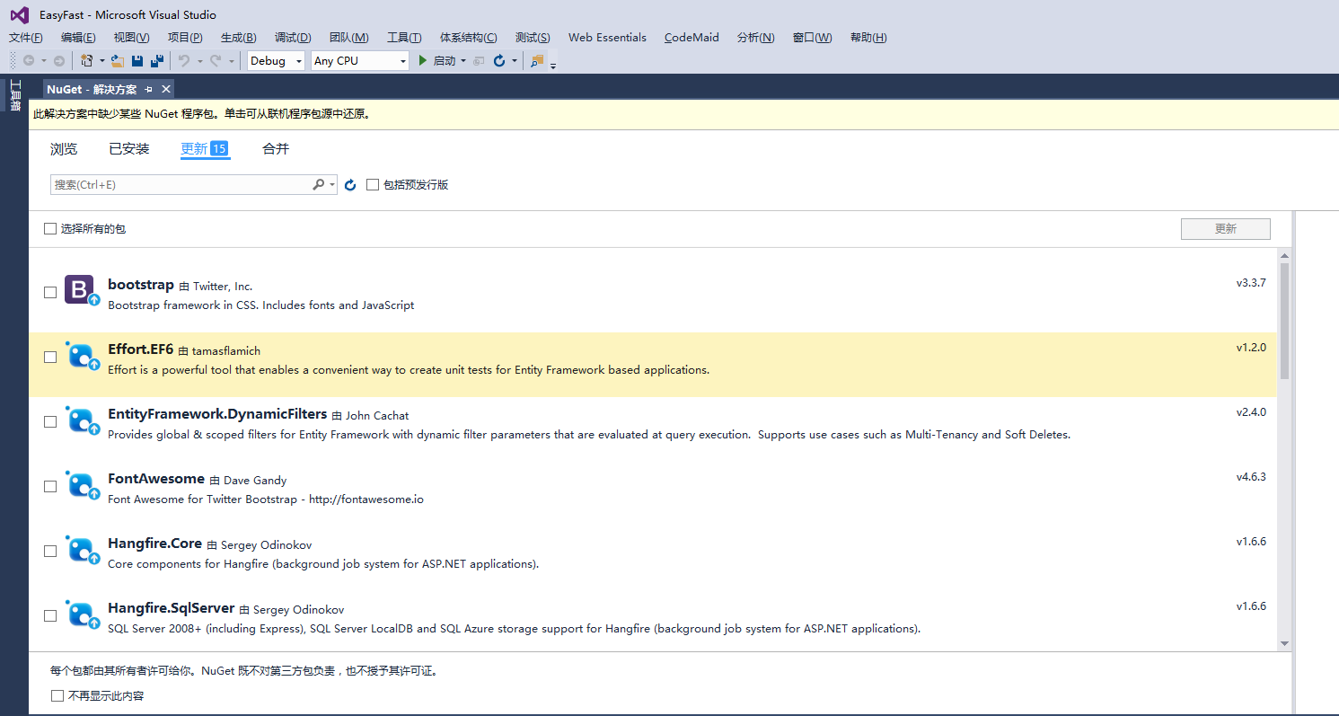Expand the Redo history dropdown arrow
1339x716 pixels.
tap(231, 61)
